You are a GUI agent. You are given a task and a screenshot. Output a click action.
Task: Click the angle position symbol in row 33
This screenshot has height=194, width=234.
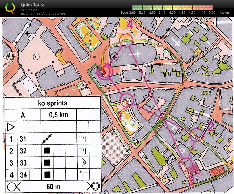84,162
